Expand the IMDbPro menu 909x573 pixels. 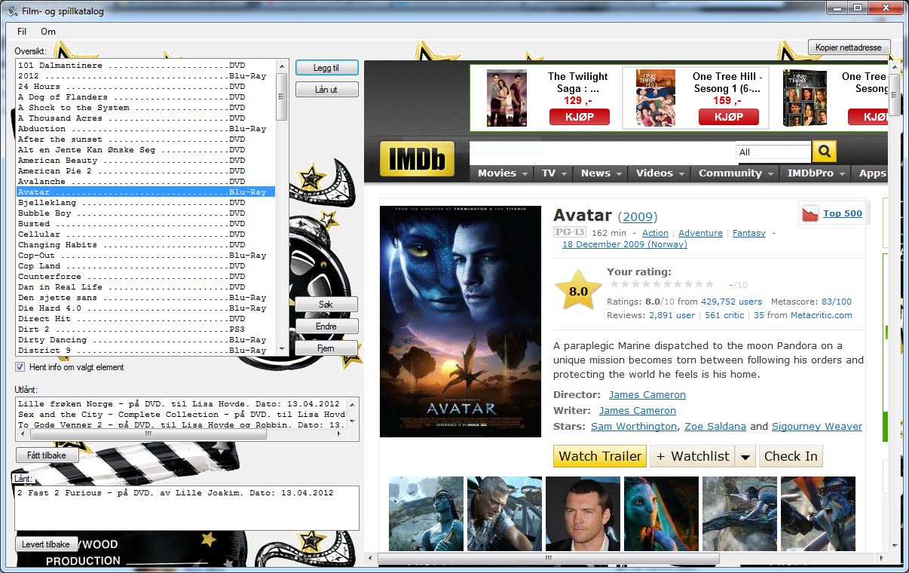[x=816, y=173]
